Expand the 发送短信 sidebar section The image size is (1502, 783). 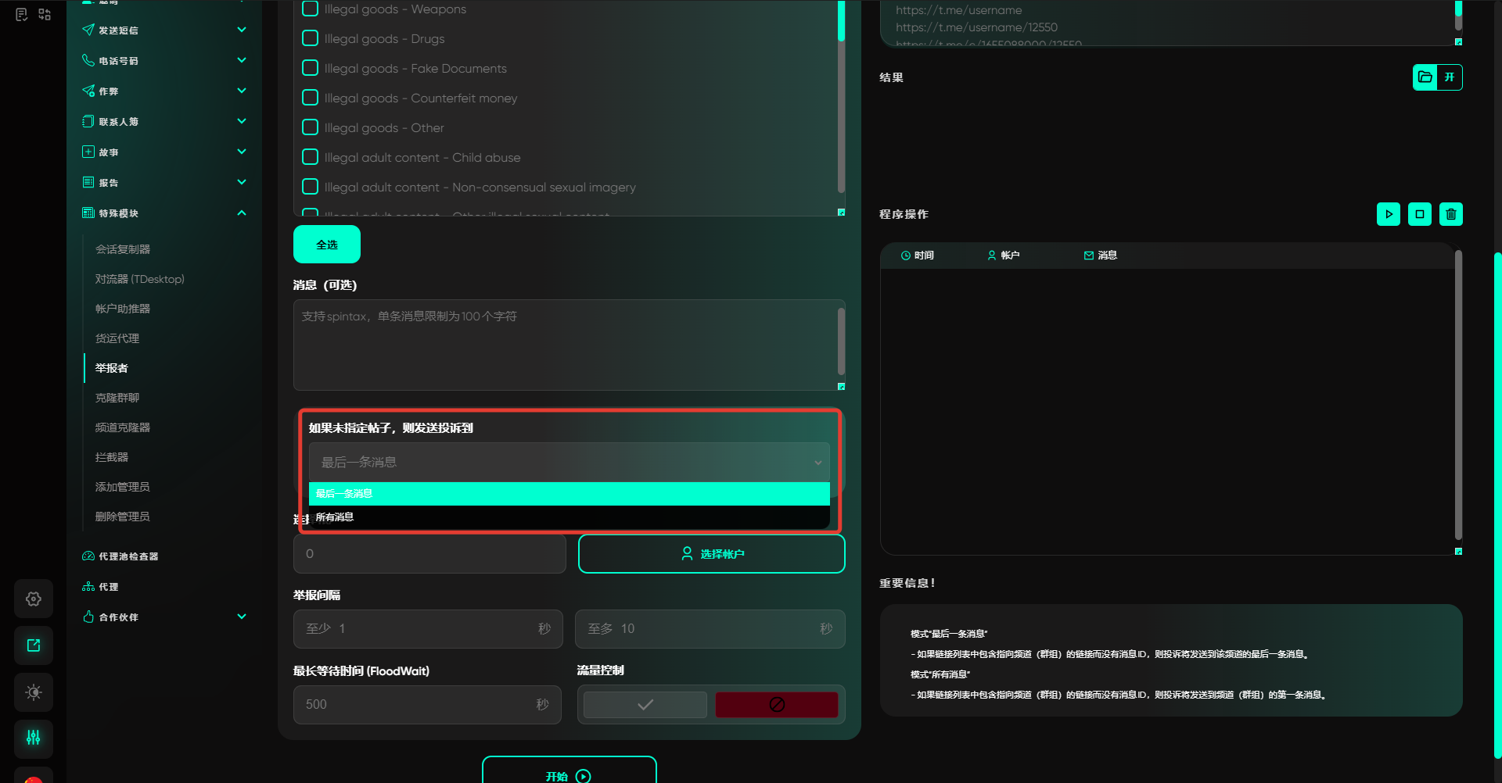(x=242, y=30)
